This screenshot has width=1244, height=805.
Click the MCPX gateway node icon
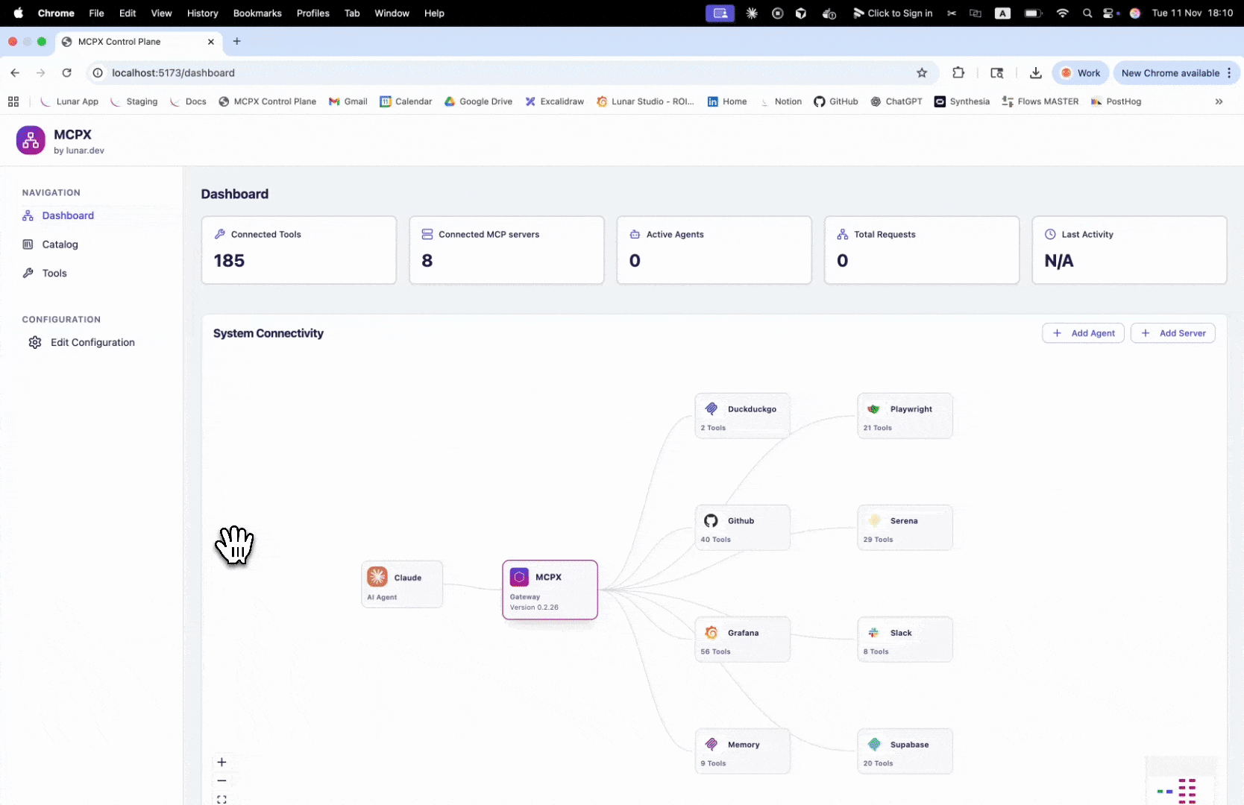pyautogui.click(x=519, y=577)
